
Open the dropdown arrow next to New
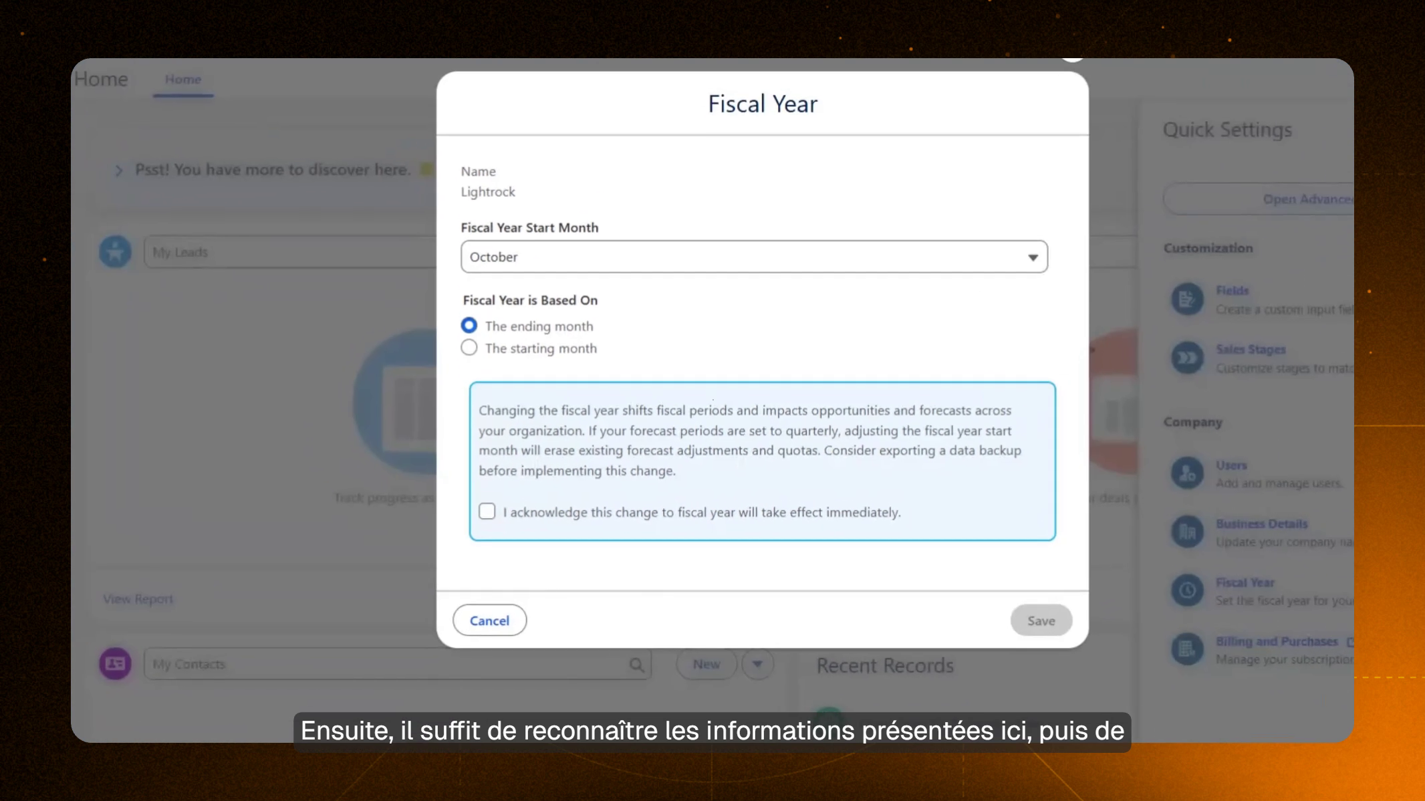click(757, 663)
